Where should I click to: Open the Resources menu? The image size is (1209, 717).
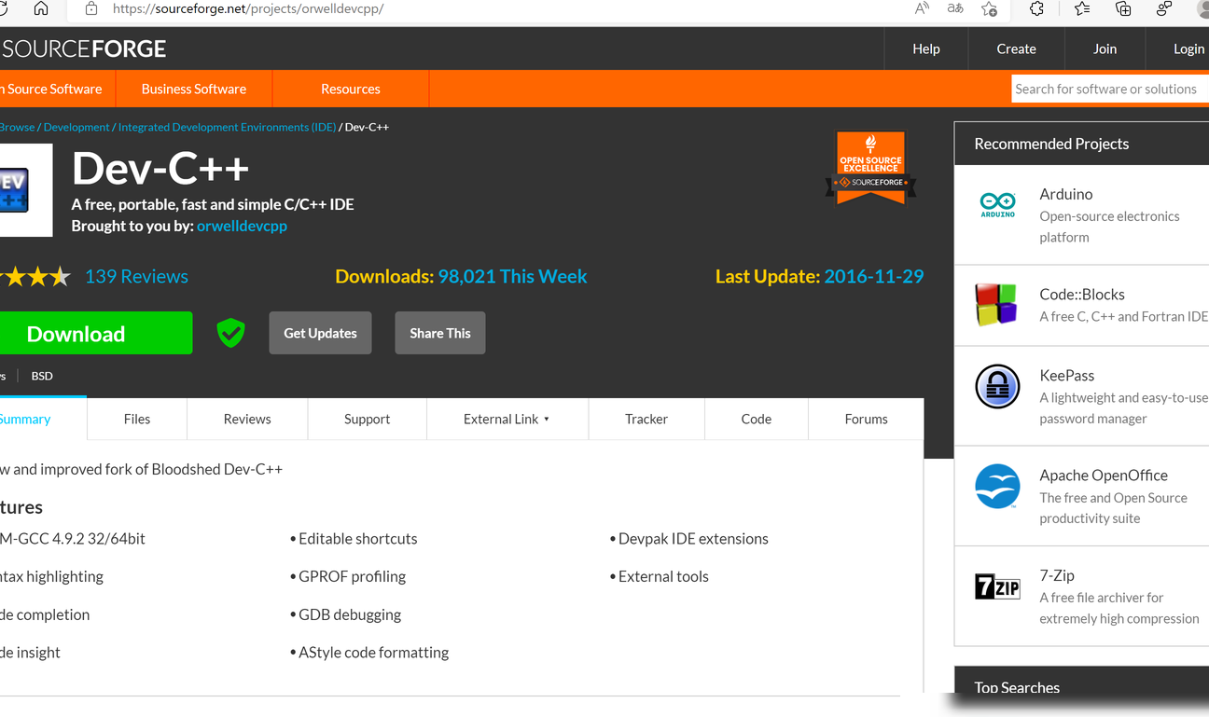pyautogui.click(x=351, y=89)
